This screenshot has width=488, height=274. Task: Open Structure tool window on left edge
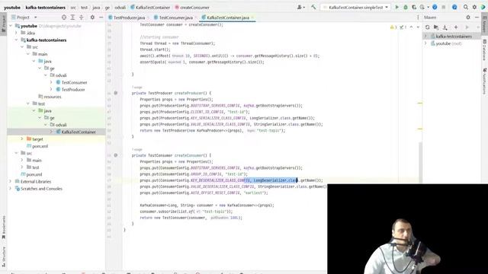pos(3,257)
